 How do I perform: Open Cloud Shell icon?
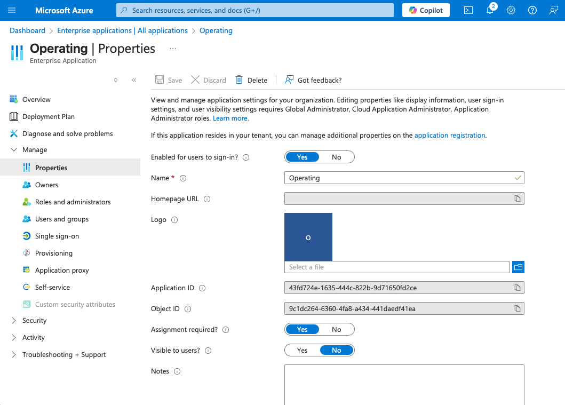coord(468,10)
